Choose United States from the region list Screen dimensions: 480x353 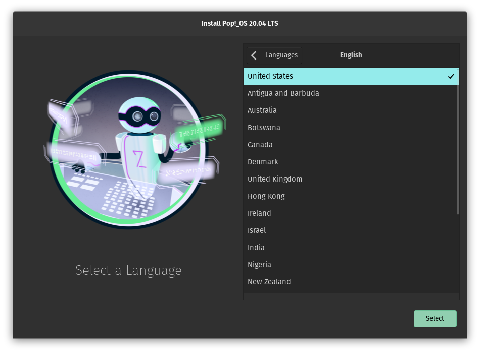[x=351, y=76]
